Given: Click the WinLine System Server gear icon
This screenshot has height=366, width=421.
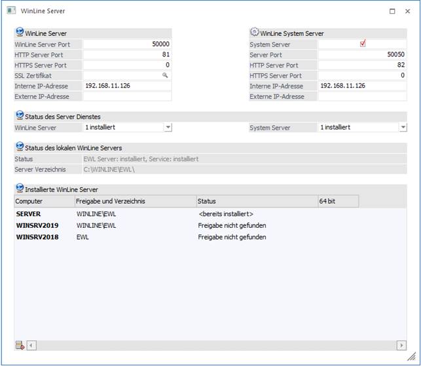Looking at the screenshot, I should [254, 33].
